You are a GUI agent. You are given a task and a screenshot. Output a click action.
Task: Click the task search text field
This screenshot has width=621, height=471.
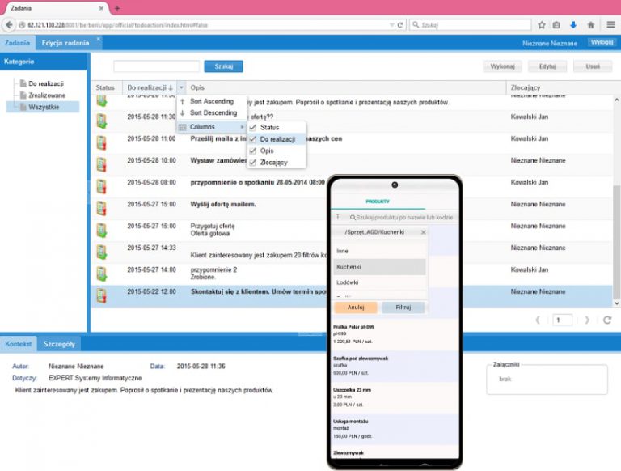click(x=156, y=66)
